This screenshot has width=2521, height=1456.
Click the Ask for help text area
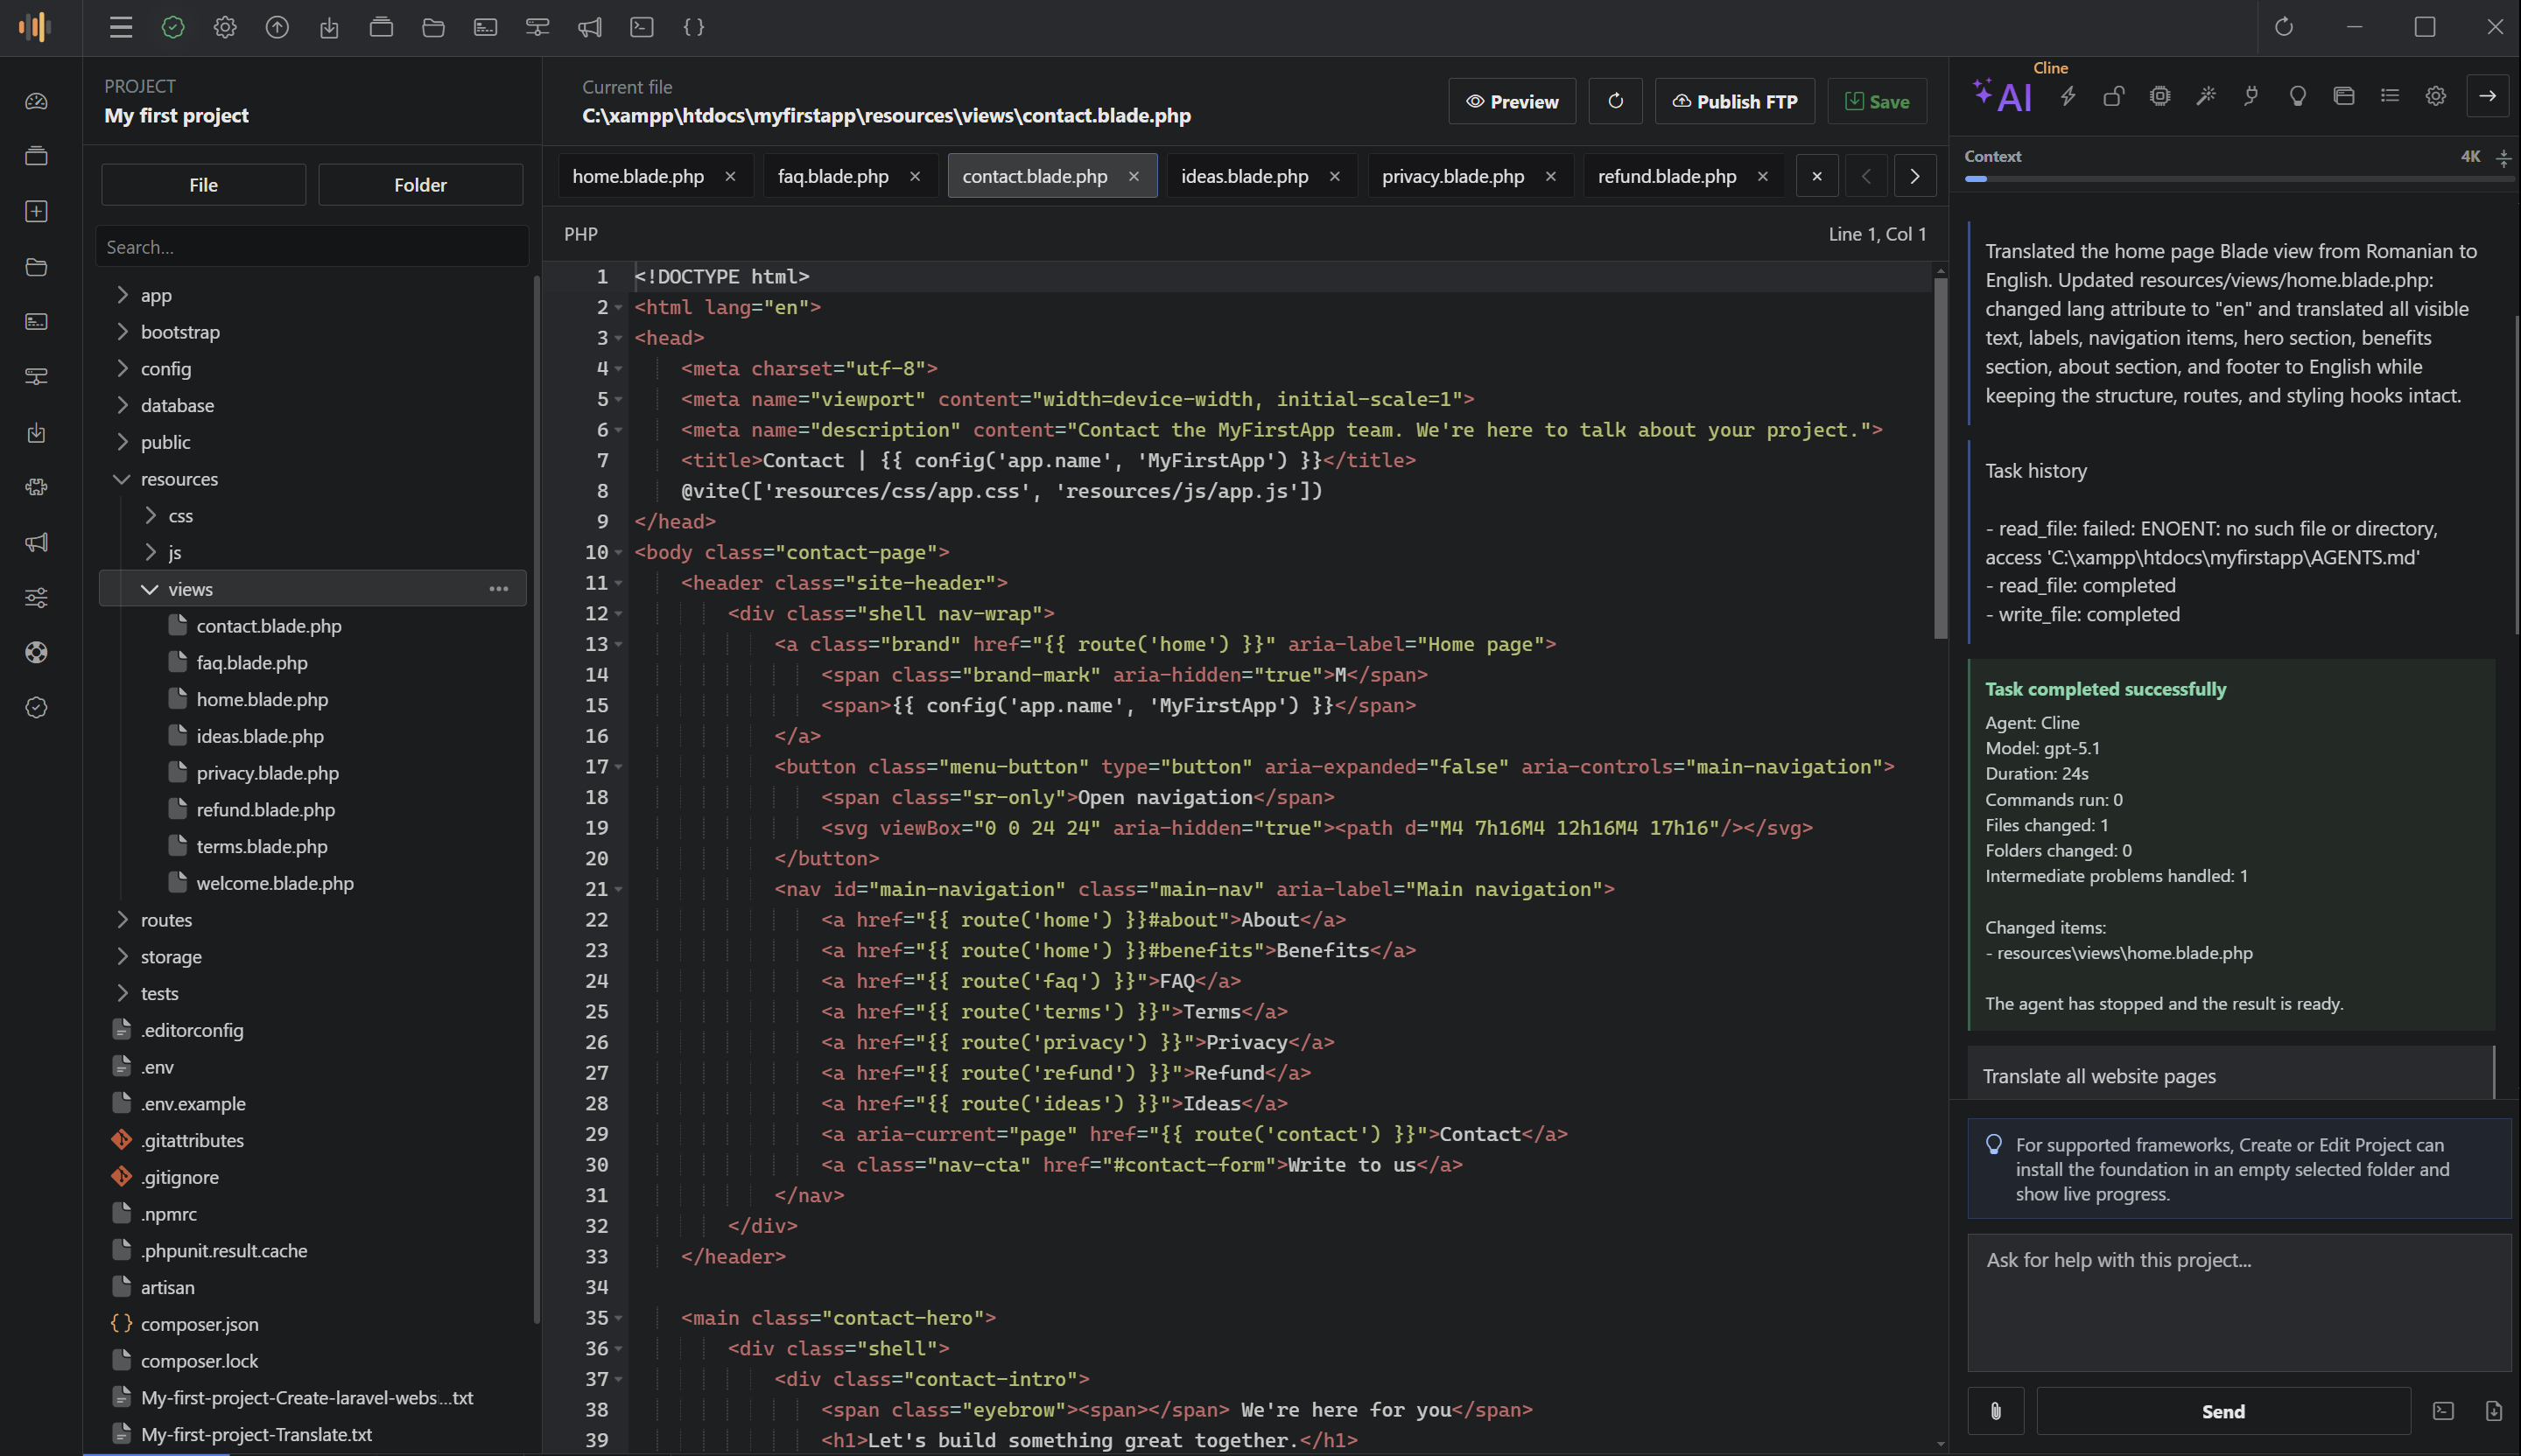[2239, 1302]
